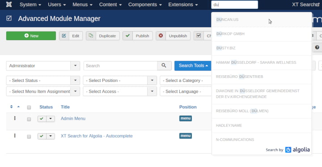The width and height of the screenshot is (322, 167).
Task: Toggle Admin Menu published status check
Action: pos(42,118)
